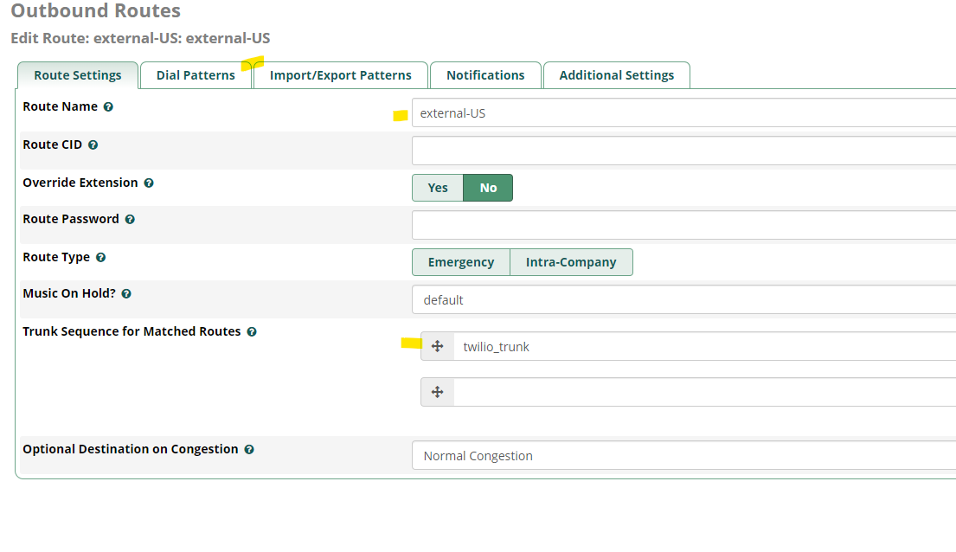Click the Route CID help question-mark icon
The width and height of the screenshot is (956, 552).
(x=93, y=144)
